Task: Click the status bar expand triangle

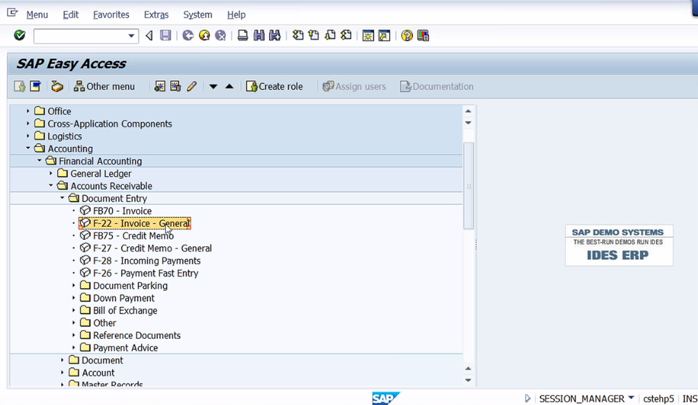Action: pyautogui.click(x=527, y=398)
